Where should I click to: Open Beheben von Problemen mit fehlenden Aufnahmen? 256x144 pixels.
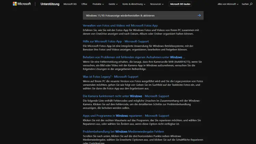(x=134, y=57)
